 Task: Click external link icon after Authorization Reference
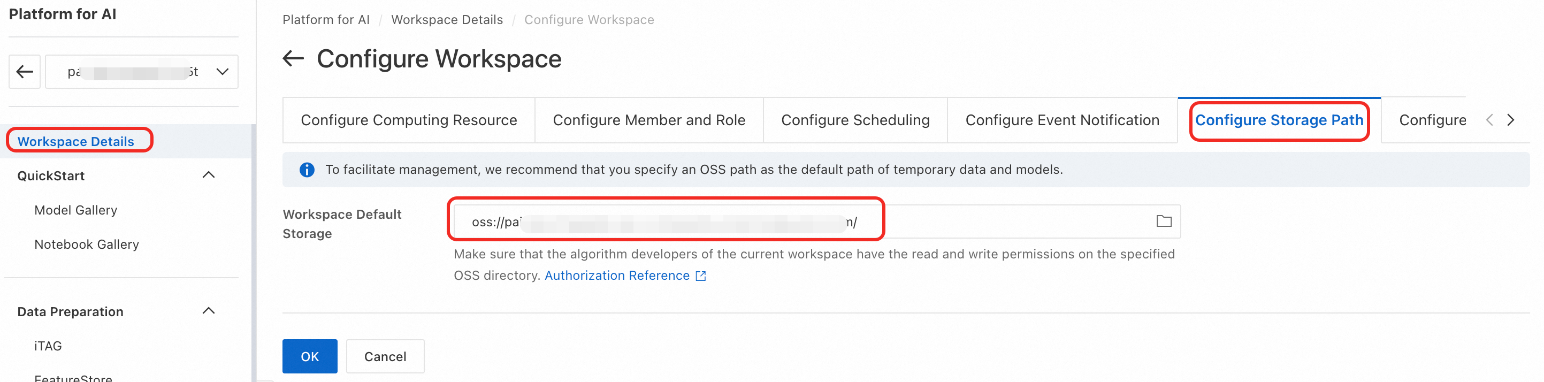coord(701,276)
